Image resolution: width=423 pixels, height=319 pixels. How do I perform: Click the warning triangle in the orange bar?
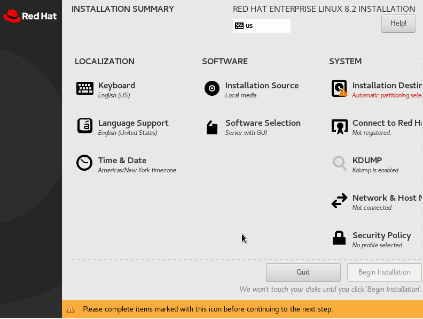click(70, 309)
